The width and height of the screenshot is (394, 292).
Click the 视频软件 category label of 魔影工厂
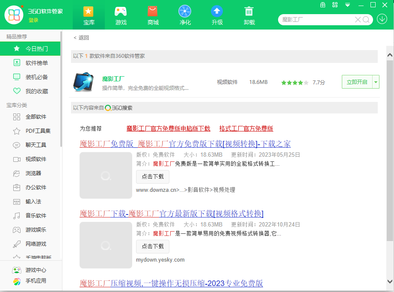point(227,82)
